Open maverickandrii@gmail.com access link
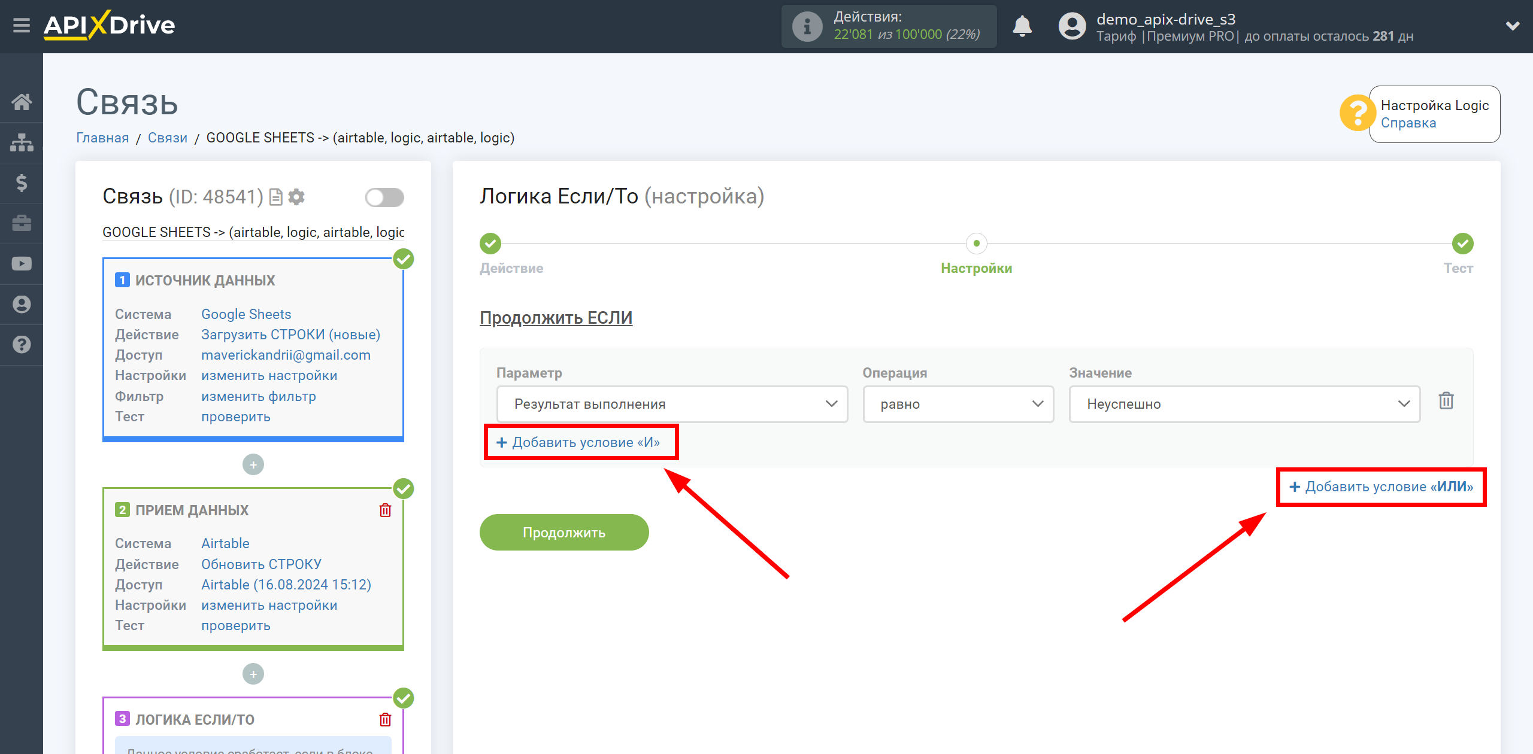This screenshot has height=754, width=1533. click(286, 355)
